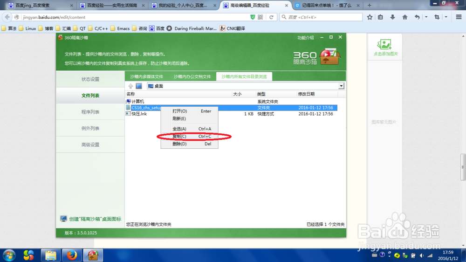Screen dimensions: 466x262
Task: Click the page vertical scrollbar thumb
Action: [x=463, y=167]
